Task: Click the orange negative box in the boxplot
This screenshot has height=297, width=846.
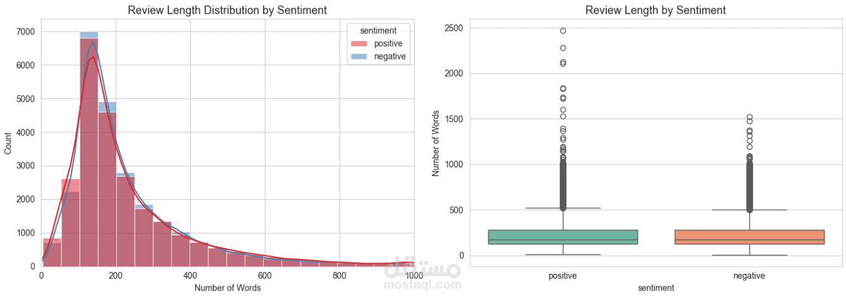Action: [x=749, y=237]
